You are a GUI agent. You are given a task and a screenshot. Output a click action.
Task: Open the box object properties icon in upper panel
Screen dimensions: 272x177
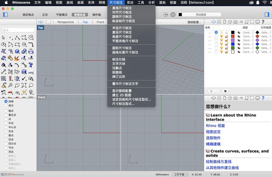(230, 22)
